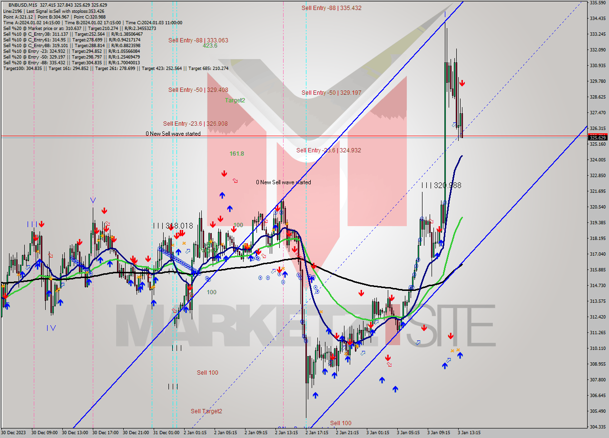Screen dimensions: 609x438
Task: Click the 'I I I 320.988' wave label
Action: [441, 186]
